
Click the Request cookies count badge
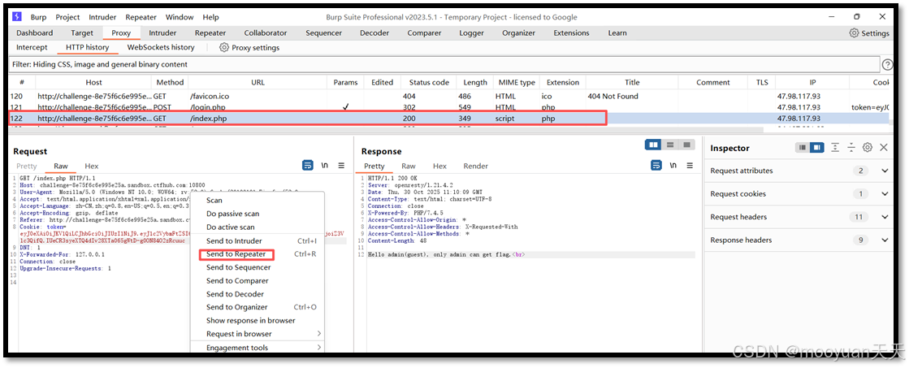click(x=861, y=194)
